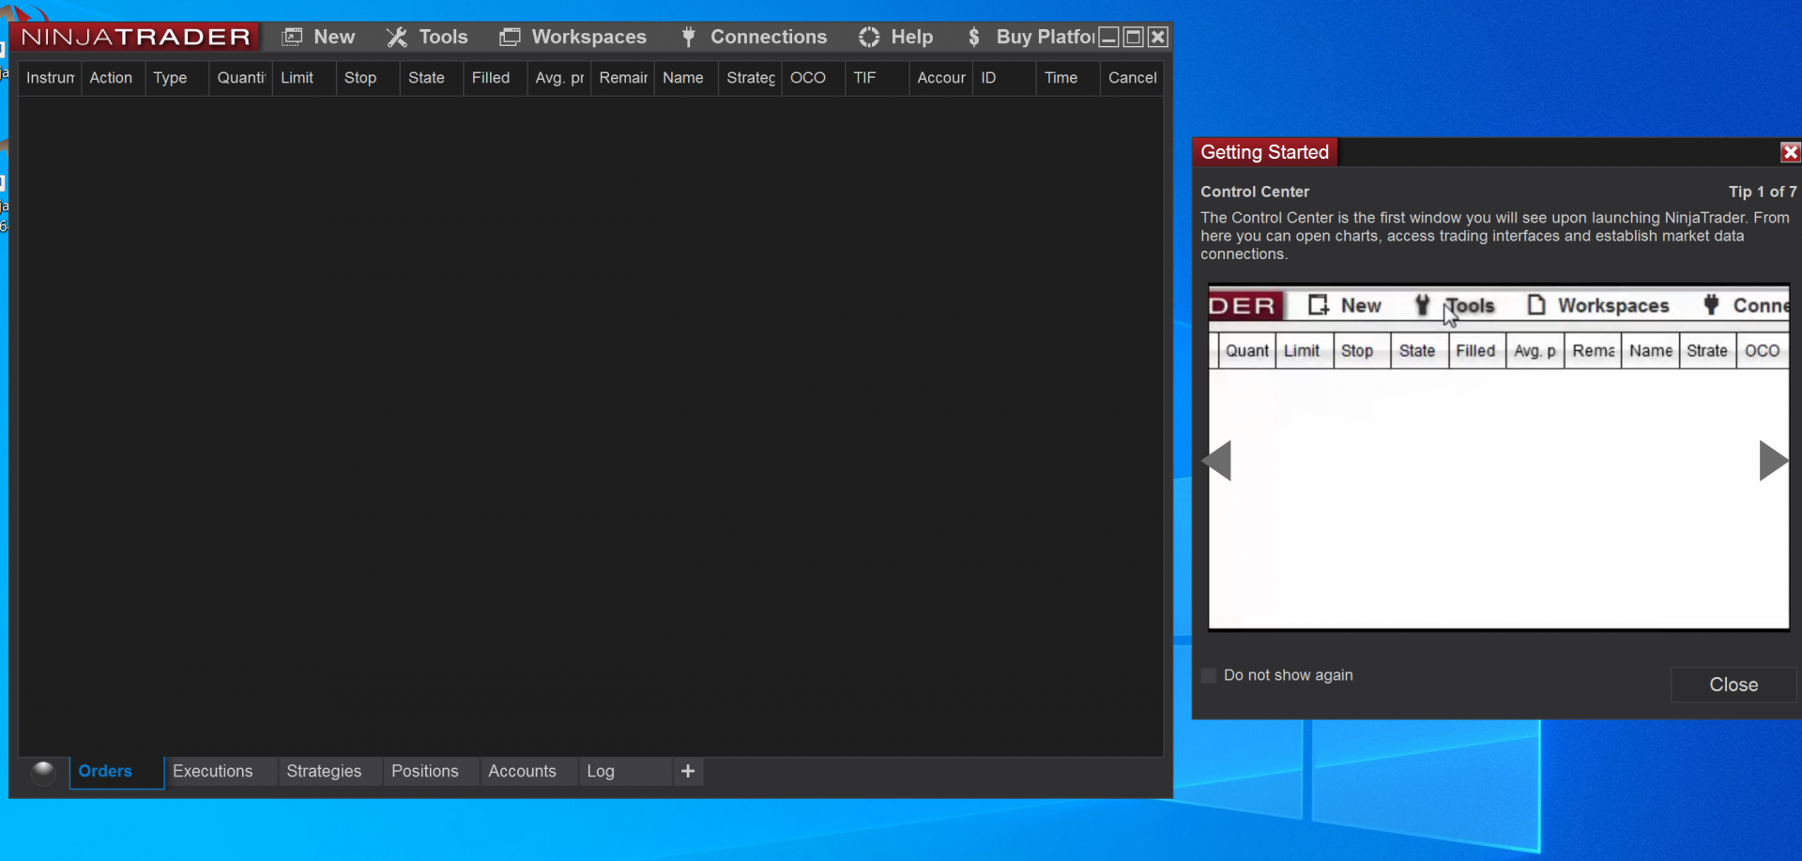Click the Stop column header in Control Center
The width and height of the screenshot is (1802, 861).
pos(368,78)
